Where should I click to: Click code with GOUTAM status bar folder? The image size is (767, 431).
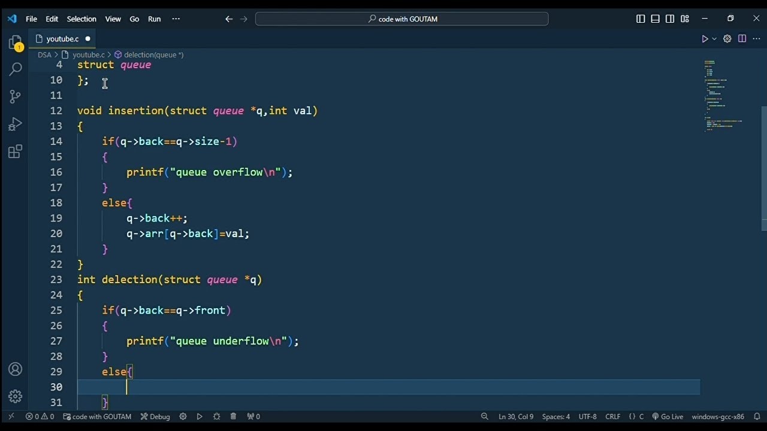point(97,417)
